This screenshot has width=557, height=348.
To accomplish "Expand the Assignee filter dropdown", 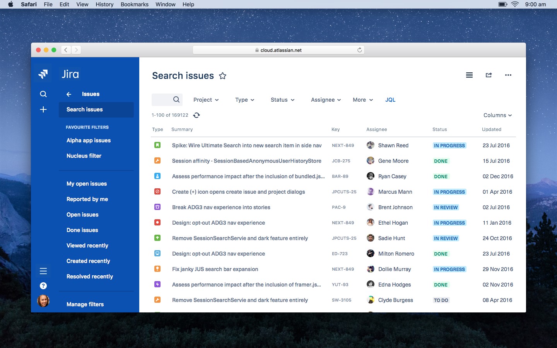I will click(x=326, y=100).
